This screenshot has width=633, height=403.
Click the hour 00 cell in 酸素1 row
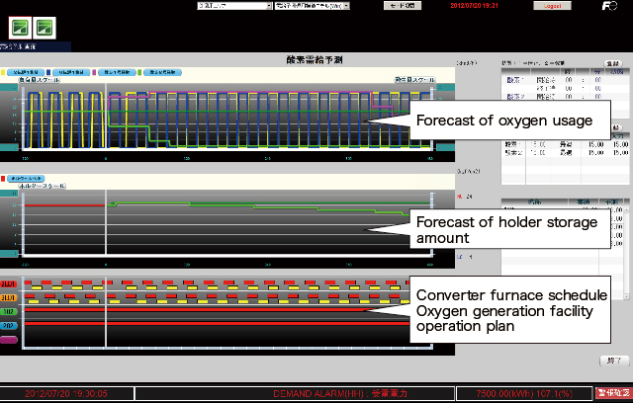pos(569,80)
